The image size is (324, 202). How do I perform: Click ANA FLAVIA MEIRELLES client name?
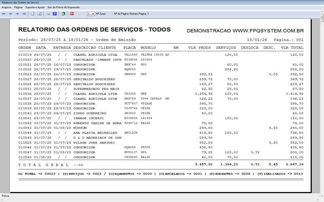click(95, 133)
